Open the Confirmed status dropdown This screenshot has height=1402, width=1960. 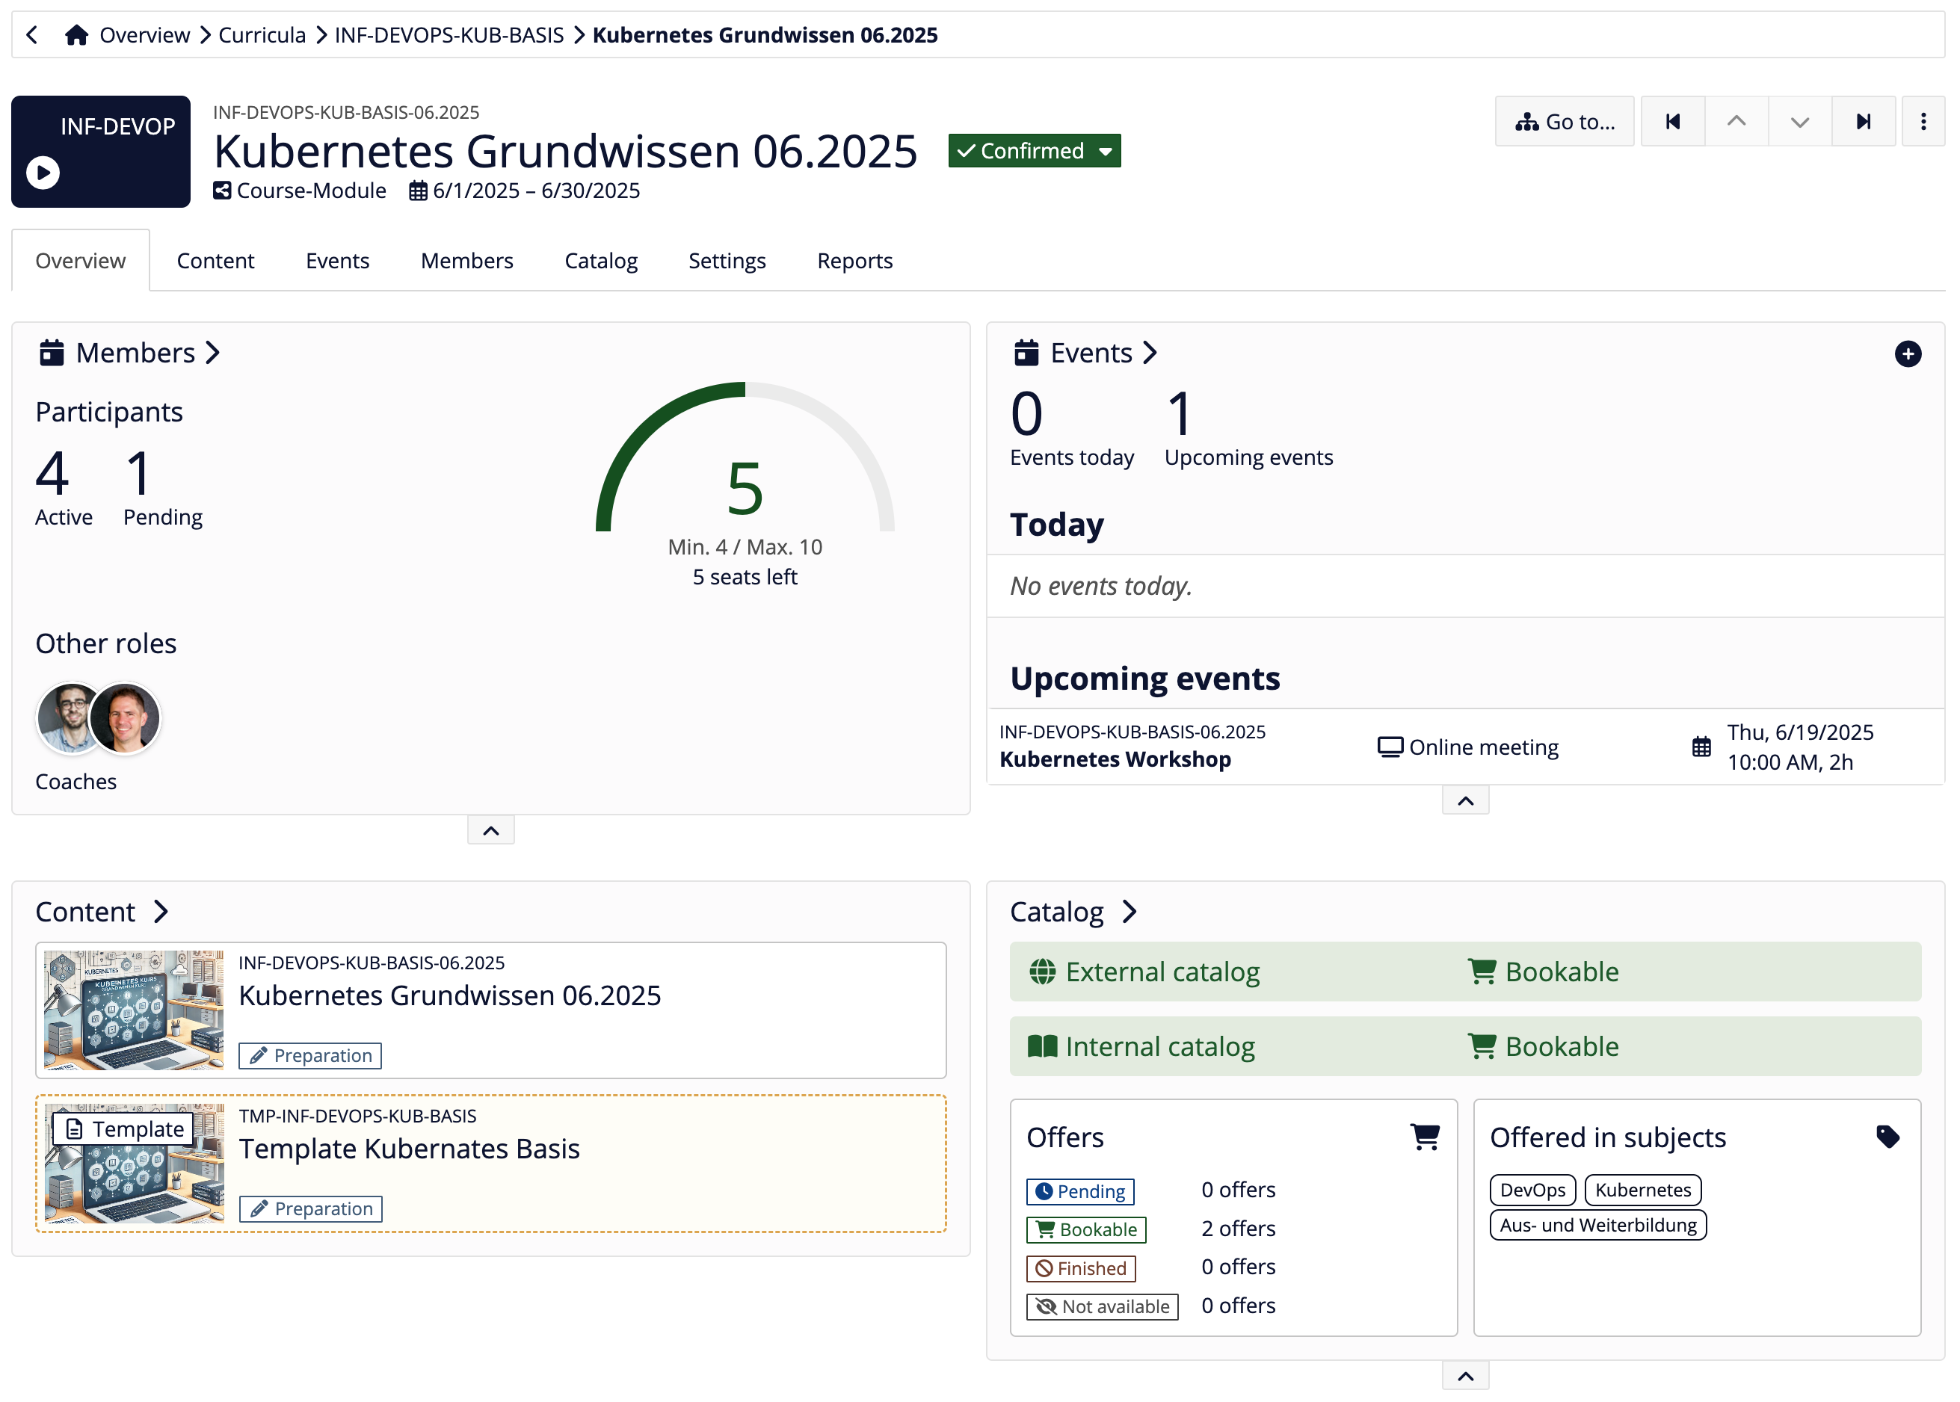click(1034, 151)
